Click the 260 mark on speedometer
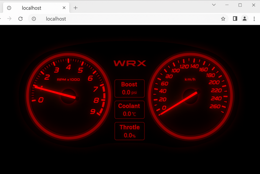The width and height of the screenshot is (260, 174). coord(215,106)
